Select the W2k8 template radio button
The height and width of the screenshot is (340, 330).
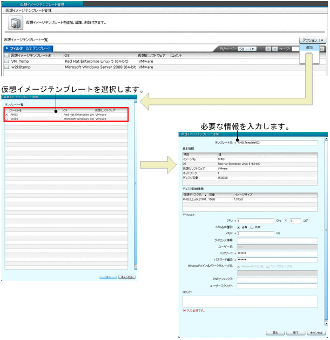(6, 119)
